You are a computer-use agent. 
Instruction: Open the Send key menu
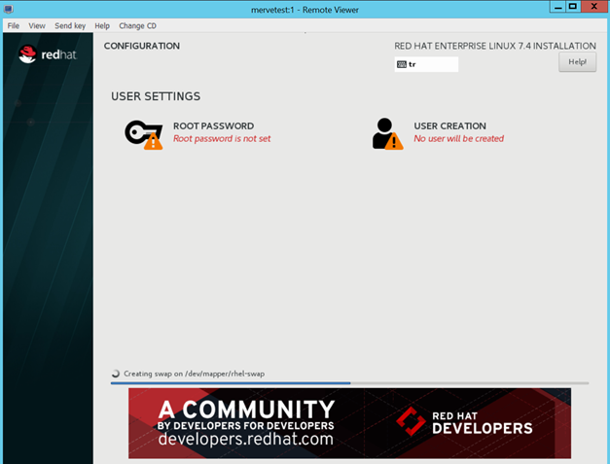point(70,25)
